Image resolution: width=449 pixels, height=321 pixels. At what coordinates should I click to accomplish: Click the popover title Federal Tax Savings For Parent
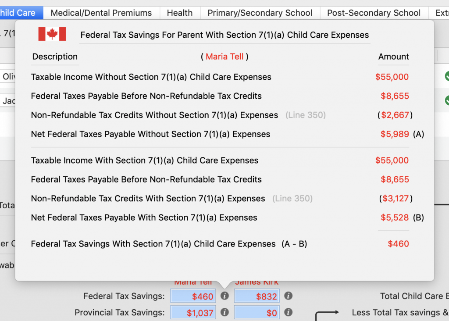click(x=224, y=35)
